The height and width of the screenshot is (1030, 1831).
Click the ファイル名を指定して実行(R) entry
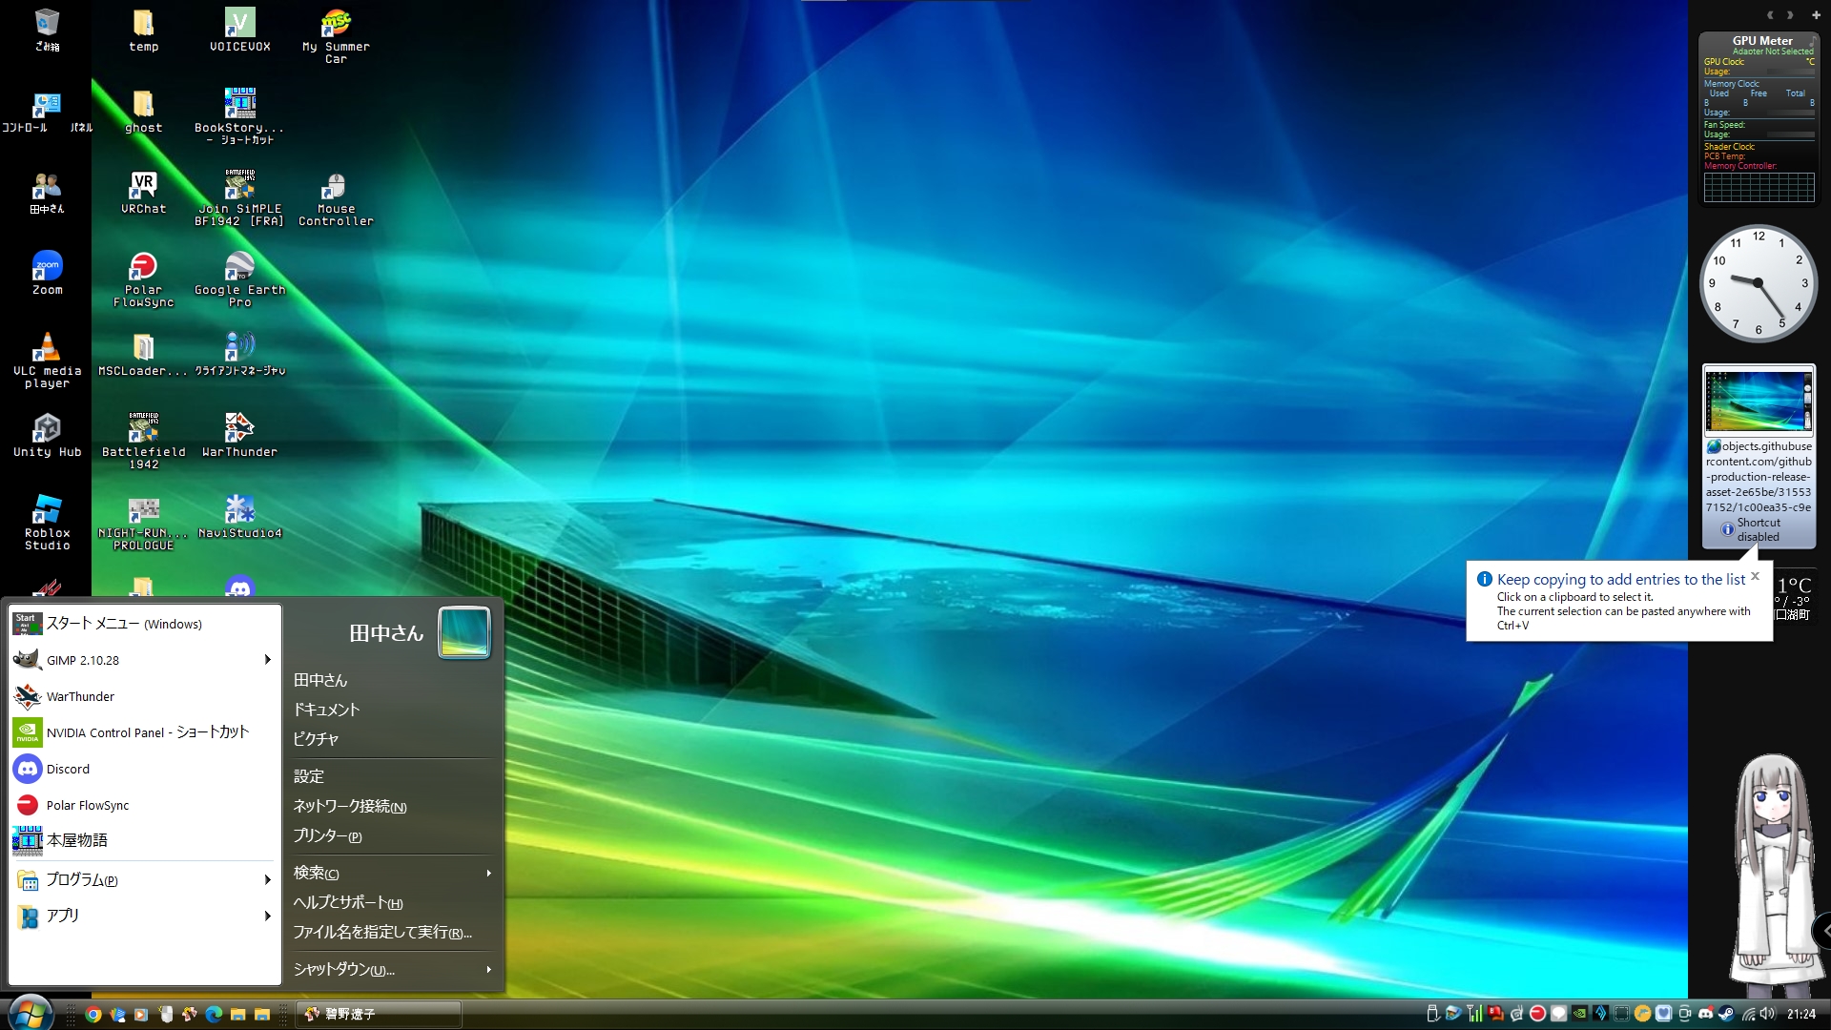point(382,932)
